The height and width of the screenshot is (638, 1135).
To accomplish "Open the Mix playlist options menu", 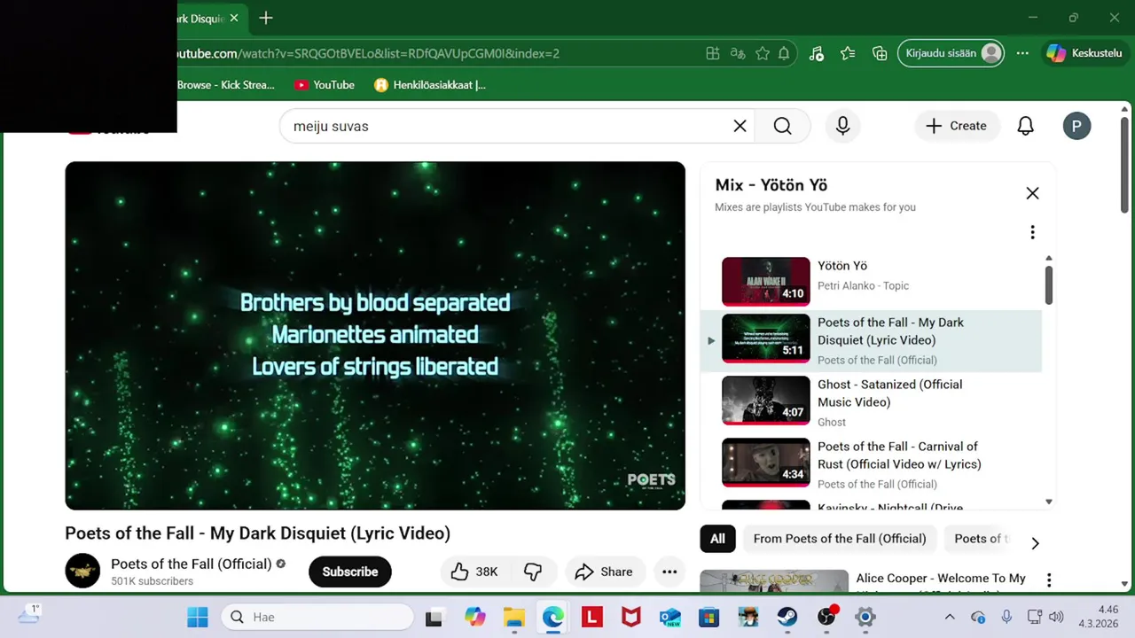I will [1032, 232].
